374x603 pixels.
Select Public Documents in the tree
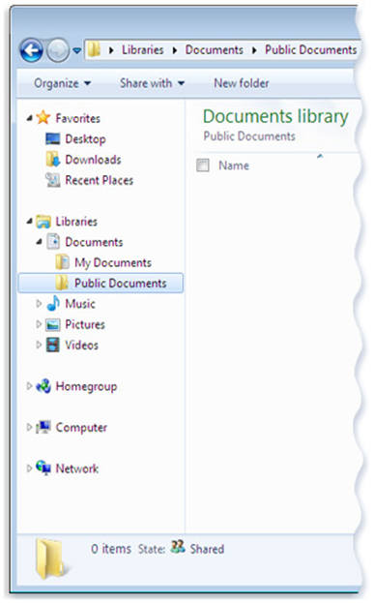[x=120, y=283]
